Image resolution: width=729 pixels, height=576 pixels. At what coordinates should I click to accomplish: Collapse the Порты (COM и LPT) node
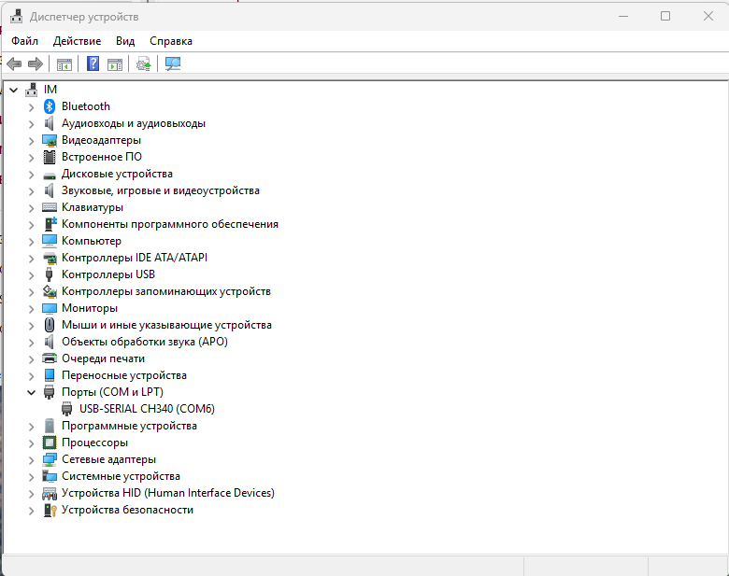pyautogui.click(x=31, y=392)
